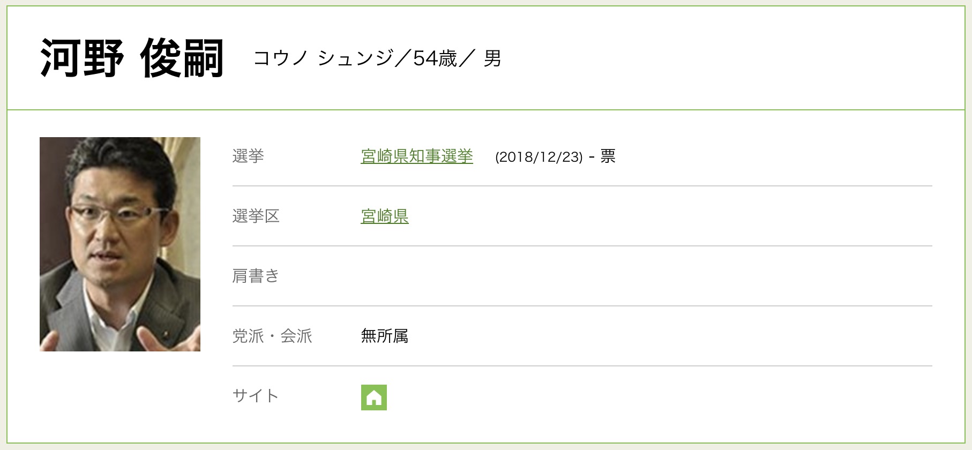The width and height of the screenshot is (972, 450).
Task: Open the candidate's website via home icon
Action: [x=374, y=397]
